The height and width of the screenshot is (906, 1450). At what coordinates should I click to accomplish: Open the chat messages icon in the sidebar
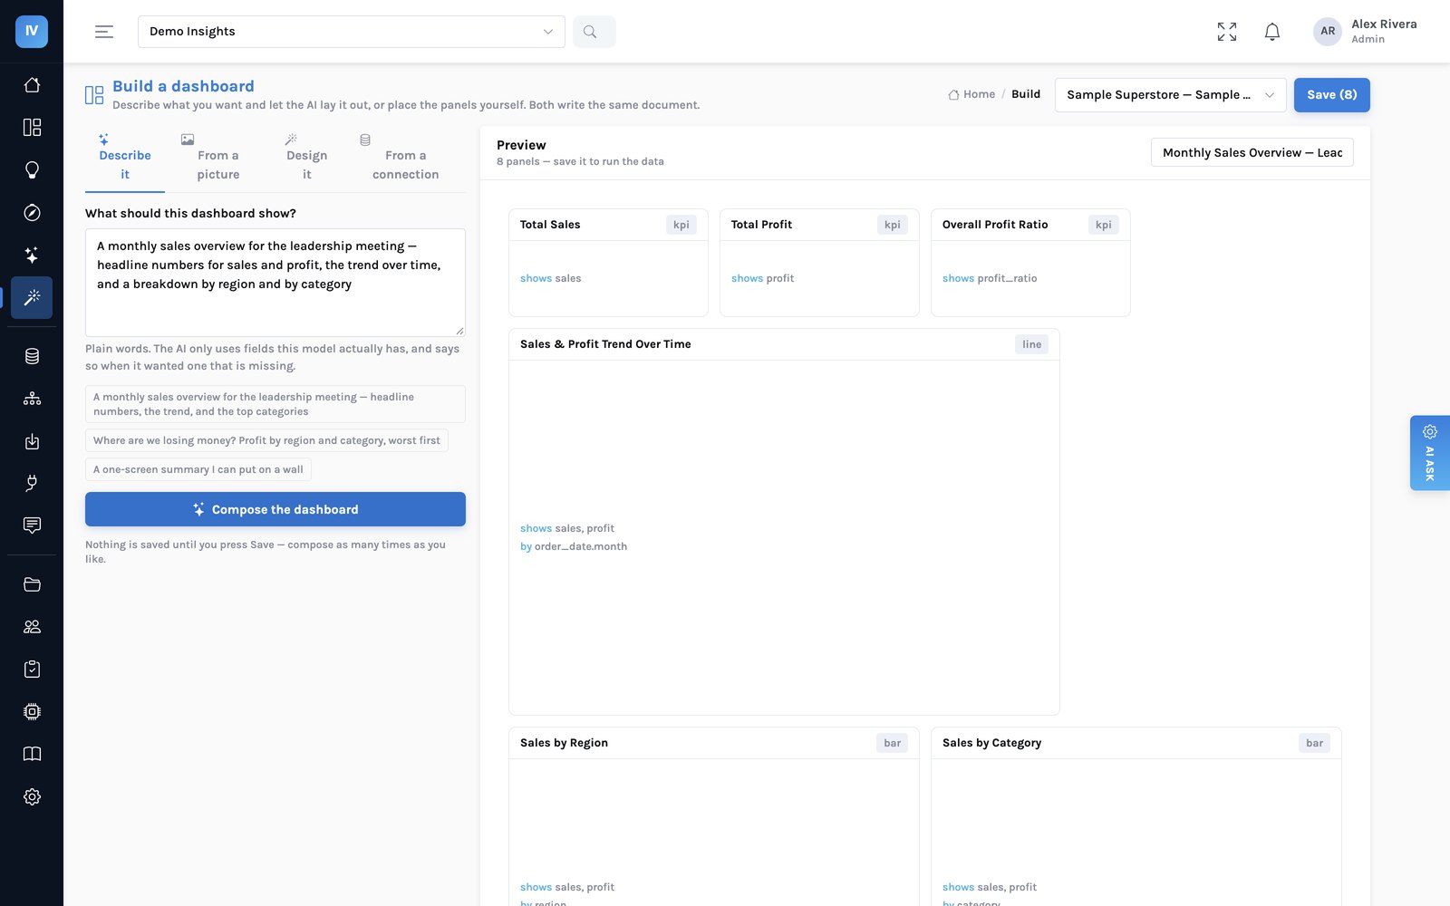tap(32, 525)
